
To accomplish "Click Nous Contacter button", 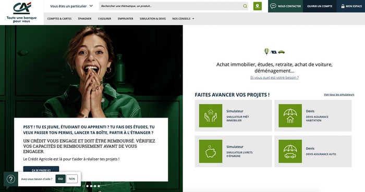I will tap(285, 6).
